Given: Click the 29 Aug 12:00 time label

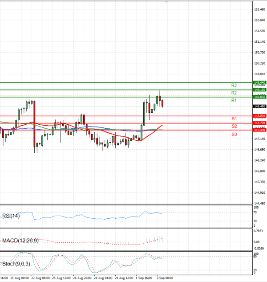Looking at the screenshot, I should pos(124,278).
